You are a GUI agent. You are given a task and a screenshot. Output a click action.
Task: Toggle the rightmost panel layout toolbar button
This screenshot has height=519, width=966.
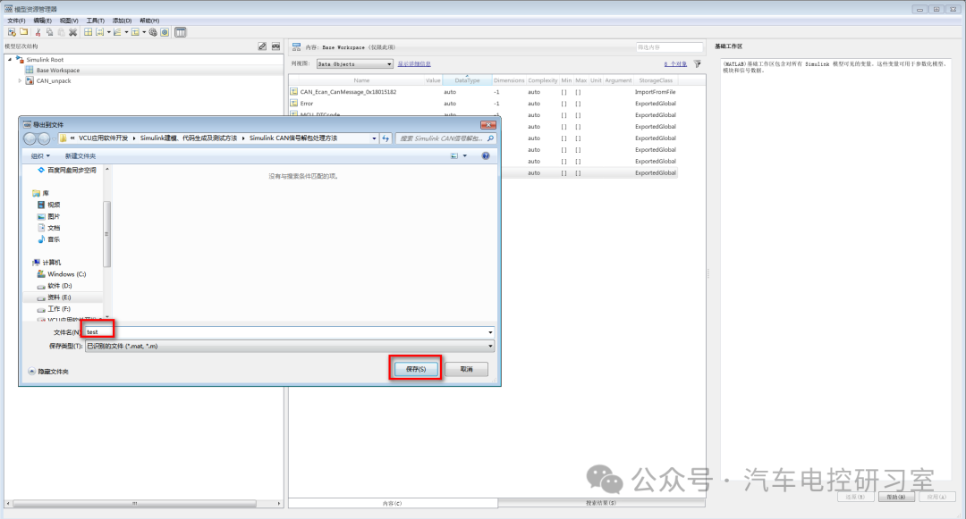coord(180,32)
